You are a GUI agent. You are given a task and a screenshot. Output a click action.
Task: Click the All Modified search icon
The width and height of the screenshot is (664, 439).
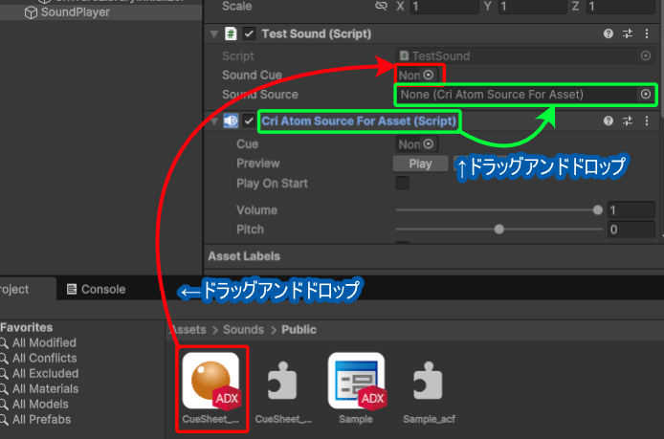4,343
